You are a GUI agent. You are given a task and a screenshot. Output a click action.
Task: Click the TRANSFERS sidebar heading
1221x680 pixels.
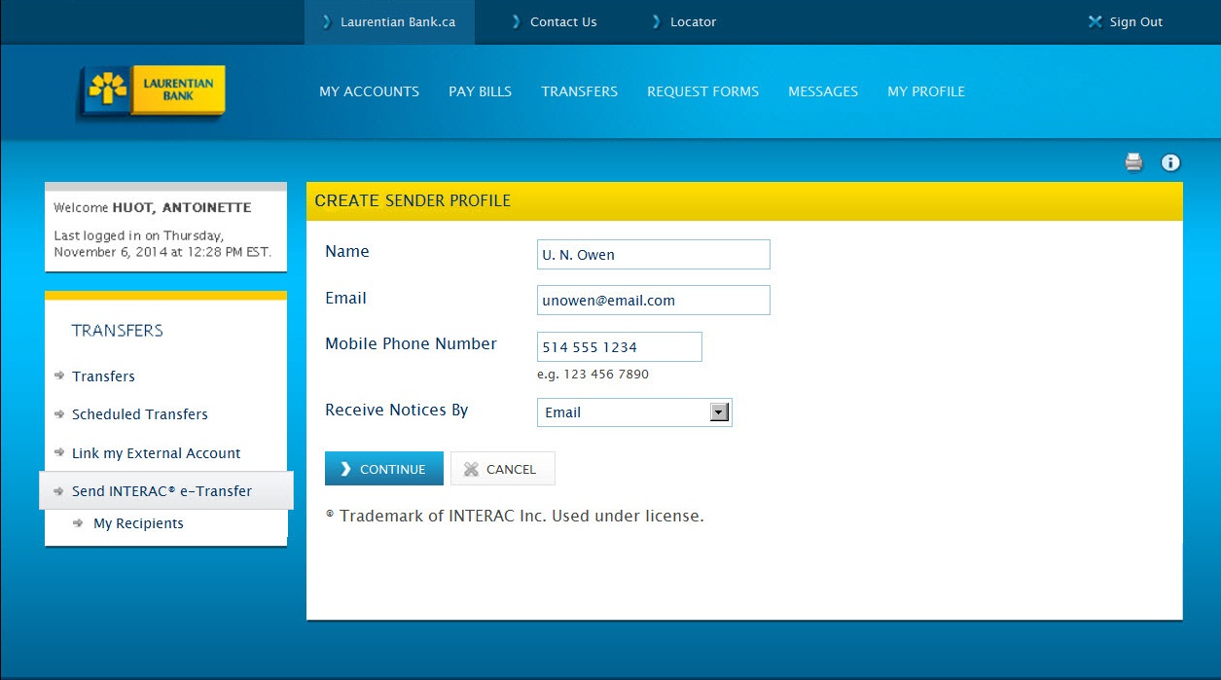pos(118,331)
